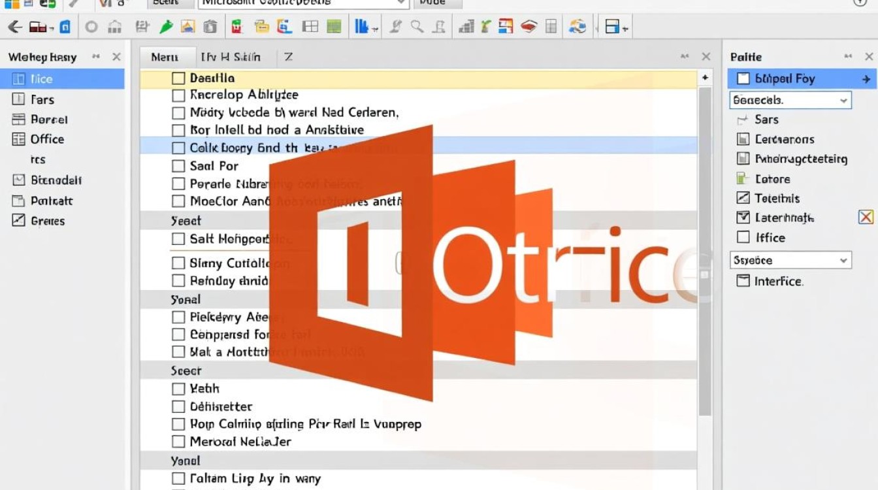
Task: Click the picture icon in the toolbar
Action: pos(187,27)
